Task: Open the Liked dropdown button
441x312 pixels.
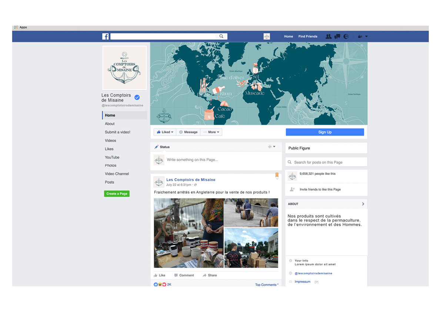Action: point(165,132)
